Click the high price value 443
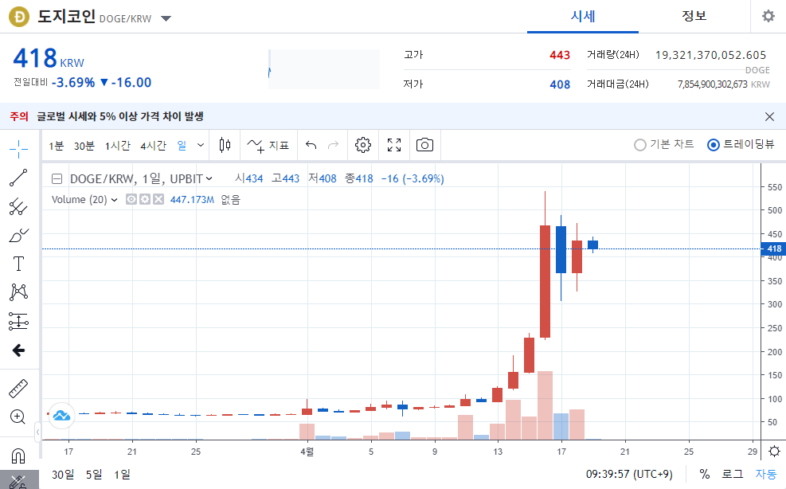This screenshot has width=786, height=489. (559, 55)
